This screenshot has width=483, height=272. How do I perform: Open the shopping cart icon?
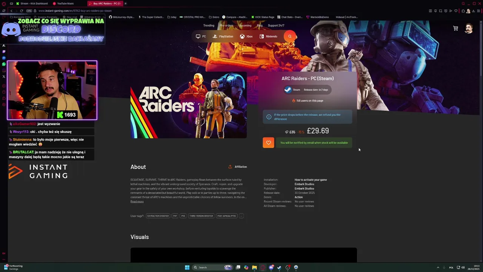(455, 28)
